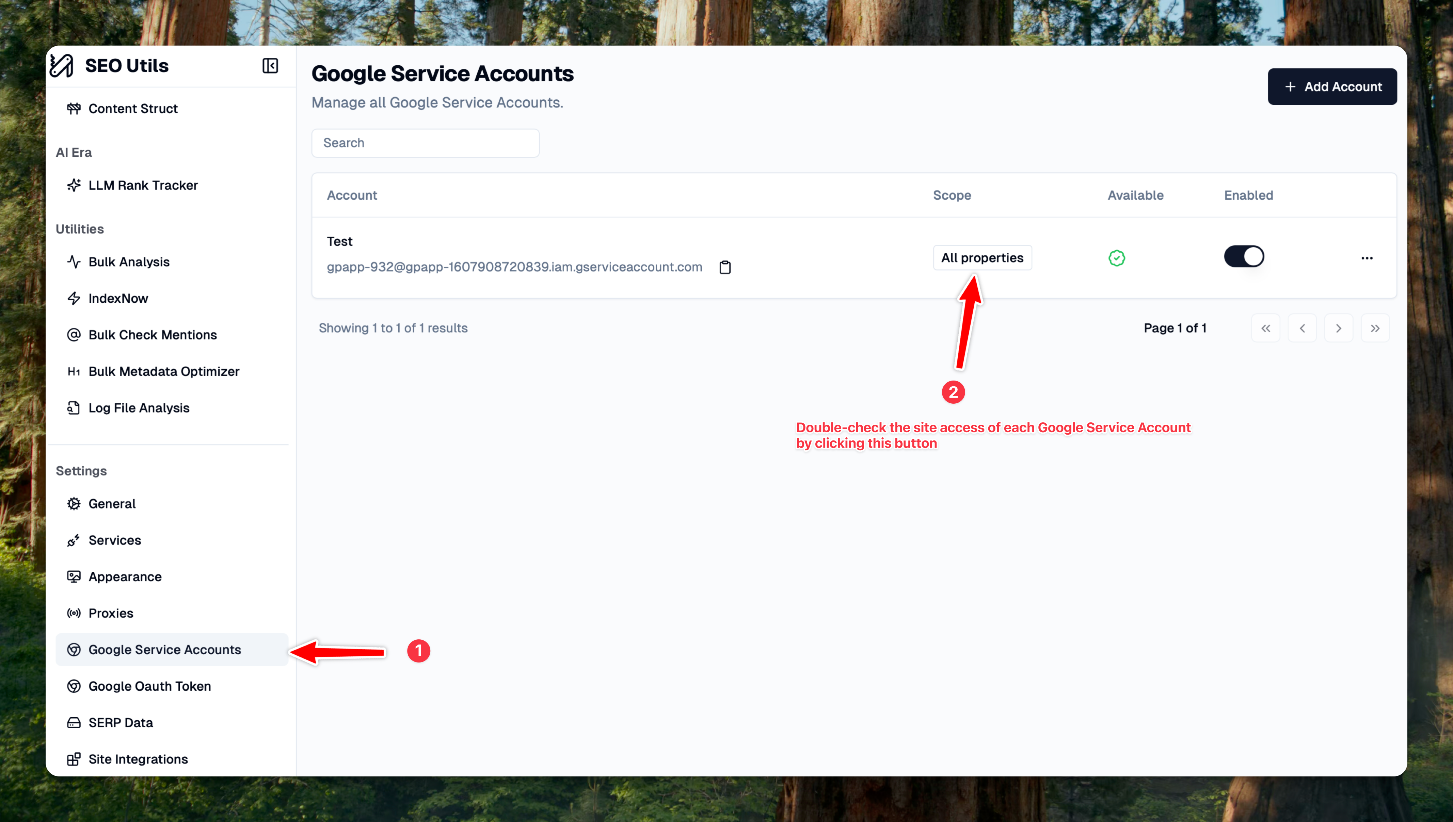Collapse the sidebar panel icon
The width and height of the screenshot is (1453, 822).
270,66
